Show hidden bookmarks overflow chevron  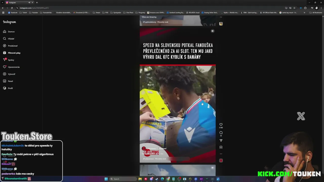coord(305,13)
